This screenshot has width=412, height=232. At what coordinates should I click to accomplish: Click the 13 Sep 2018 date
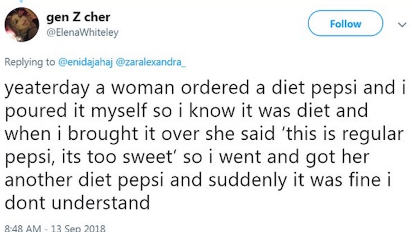click(78, 228)
